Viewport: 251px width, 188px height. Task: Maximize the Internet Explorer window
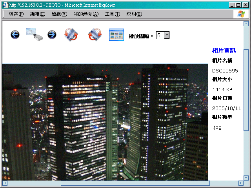[238, 5]
